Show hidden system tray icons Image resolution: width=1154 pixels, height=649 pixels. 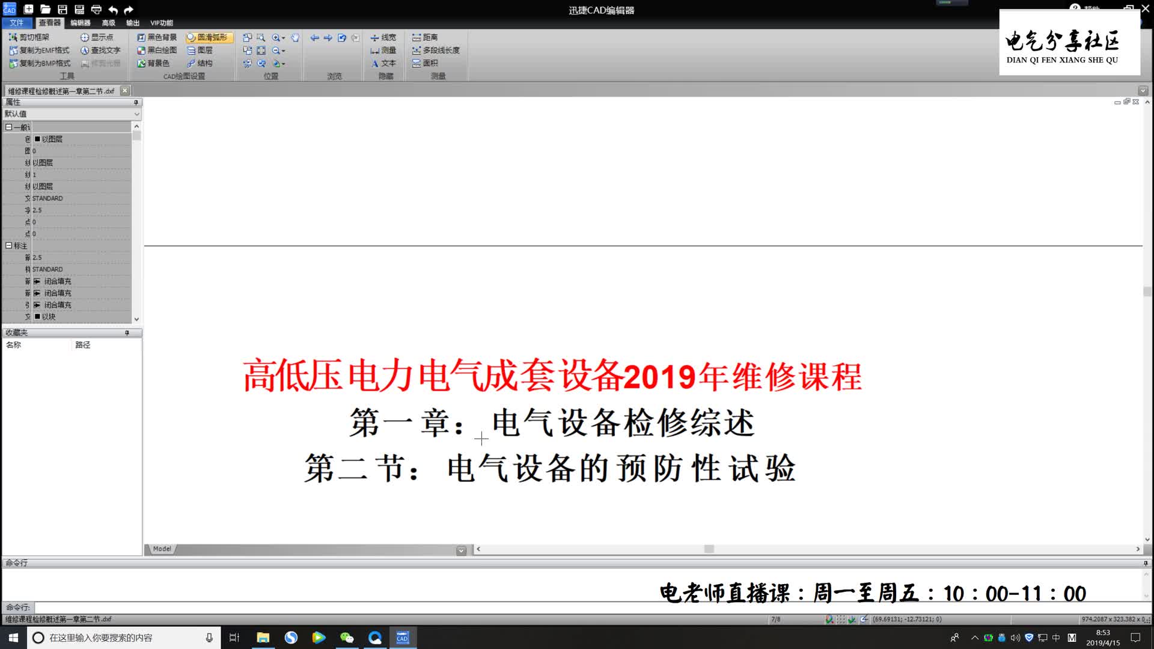click(975, 638)
